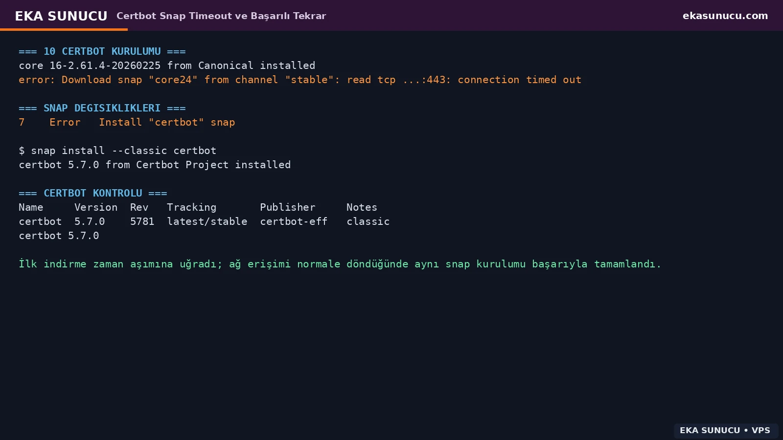Click the Notes column header
This screenshot has width=783, height=440.
[x=362, y=207]
